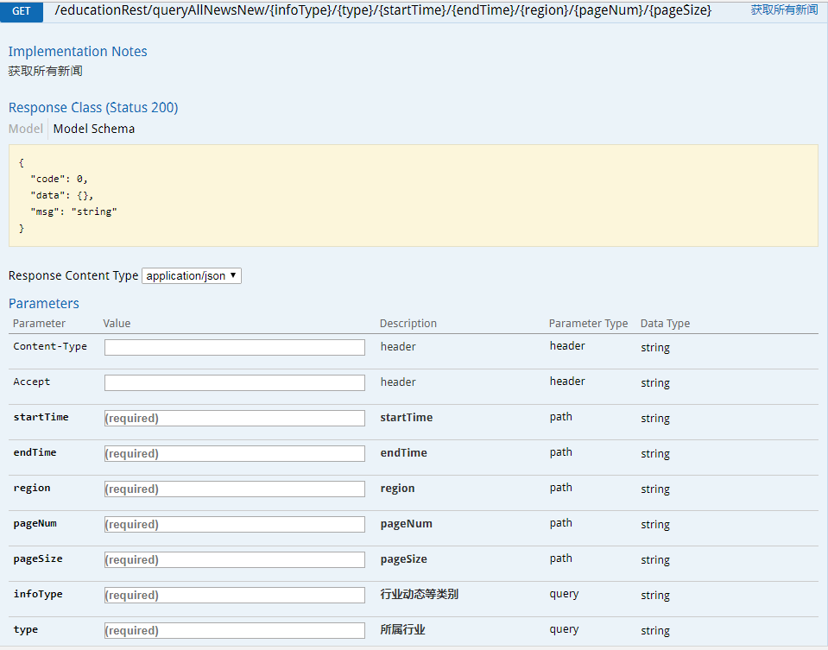Click the "msg": "string" schema line
This screenshot has height=650, width=828.
[x=74, y=211]
